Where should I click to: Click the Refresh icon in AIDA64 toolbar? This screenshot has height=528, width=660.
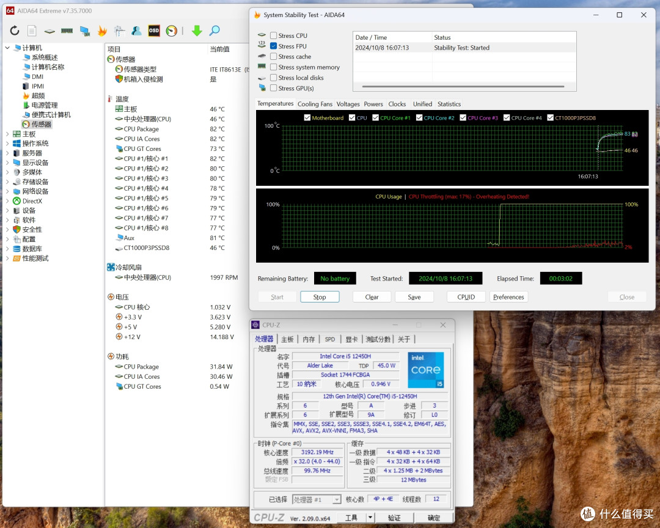click(15, 31)
